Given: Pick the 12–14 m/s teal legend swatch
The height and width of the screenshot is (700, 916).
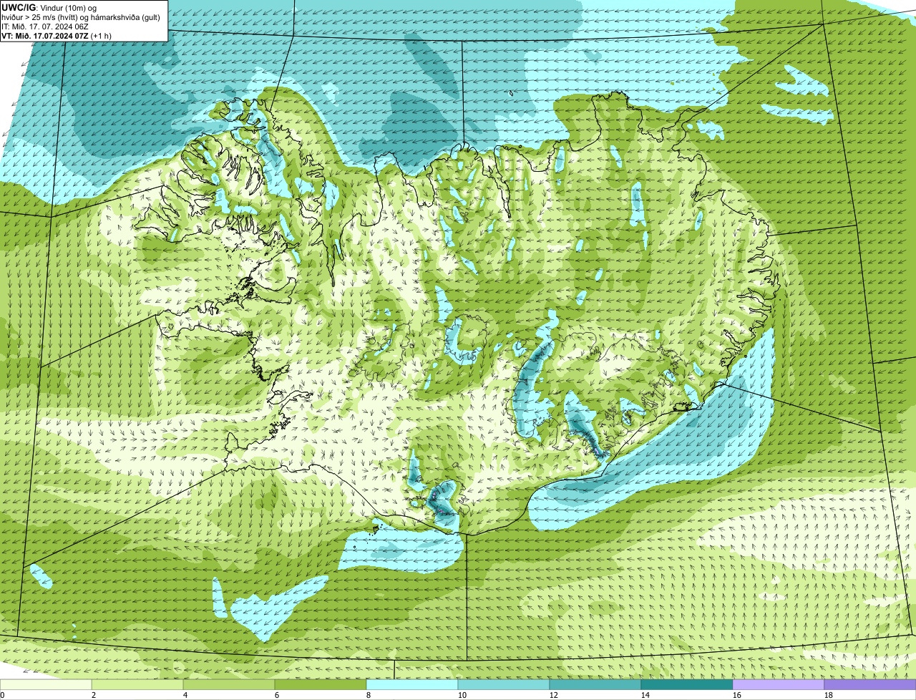Looking at the screenshot, I should coord(595,684).
